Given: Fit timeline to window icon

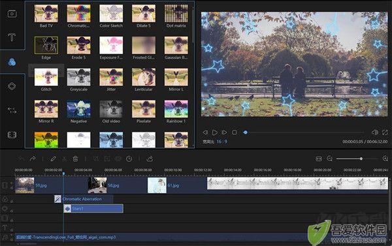Looking at the screenshot, I should (x=319, y=159).
